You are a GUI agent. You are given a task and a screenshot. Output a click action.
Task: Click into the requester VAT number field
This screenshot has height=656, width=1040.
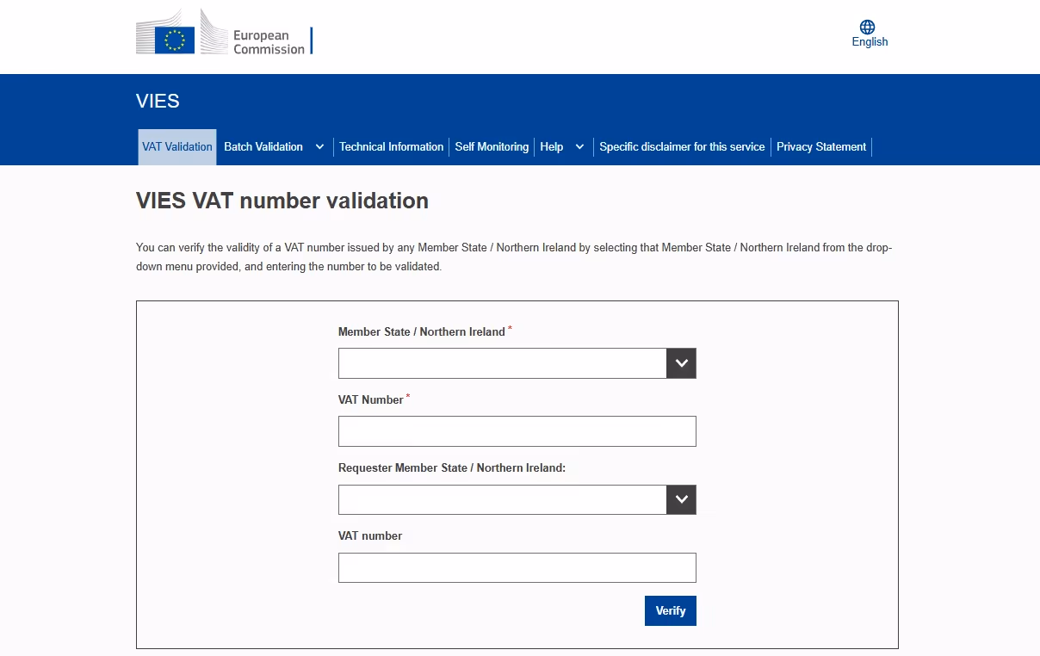click(x=517, y=566)
